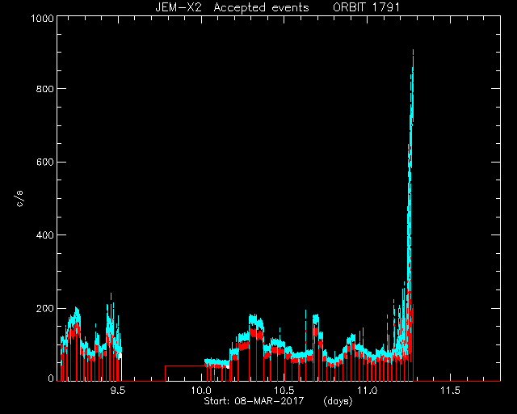Click the 600 y-axis tick label

(x=45, y=162)
